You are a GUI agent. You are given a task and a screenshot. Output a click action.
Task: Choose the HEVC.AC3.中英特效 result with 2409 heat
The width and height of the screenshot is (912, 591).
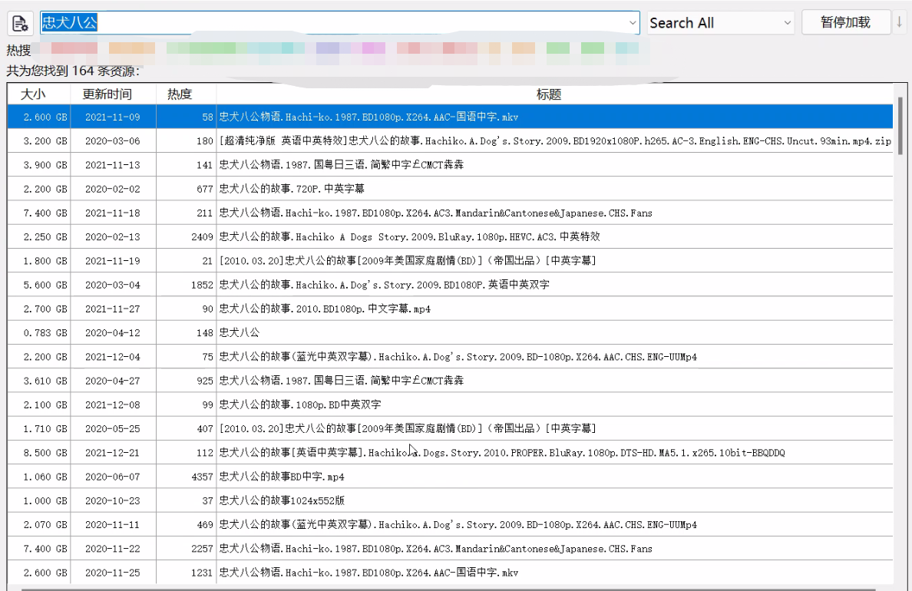(x=409, y=237)
